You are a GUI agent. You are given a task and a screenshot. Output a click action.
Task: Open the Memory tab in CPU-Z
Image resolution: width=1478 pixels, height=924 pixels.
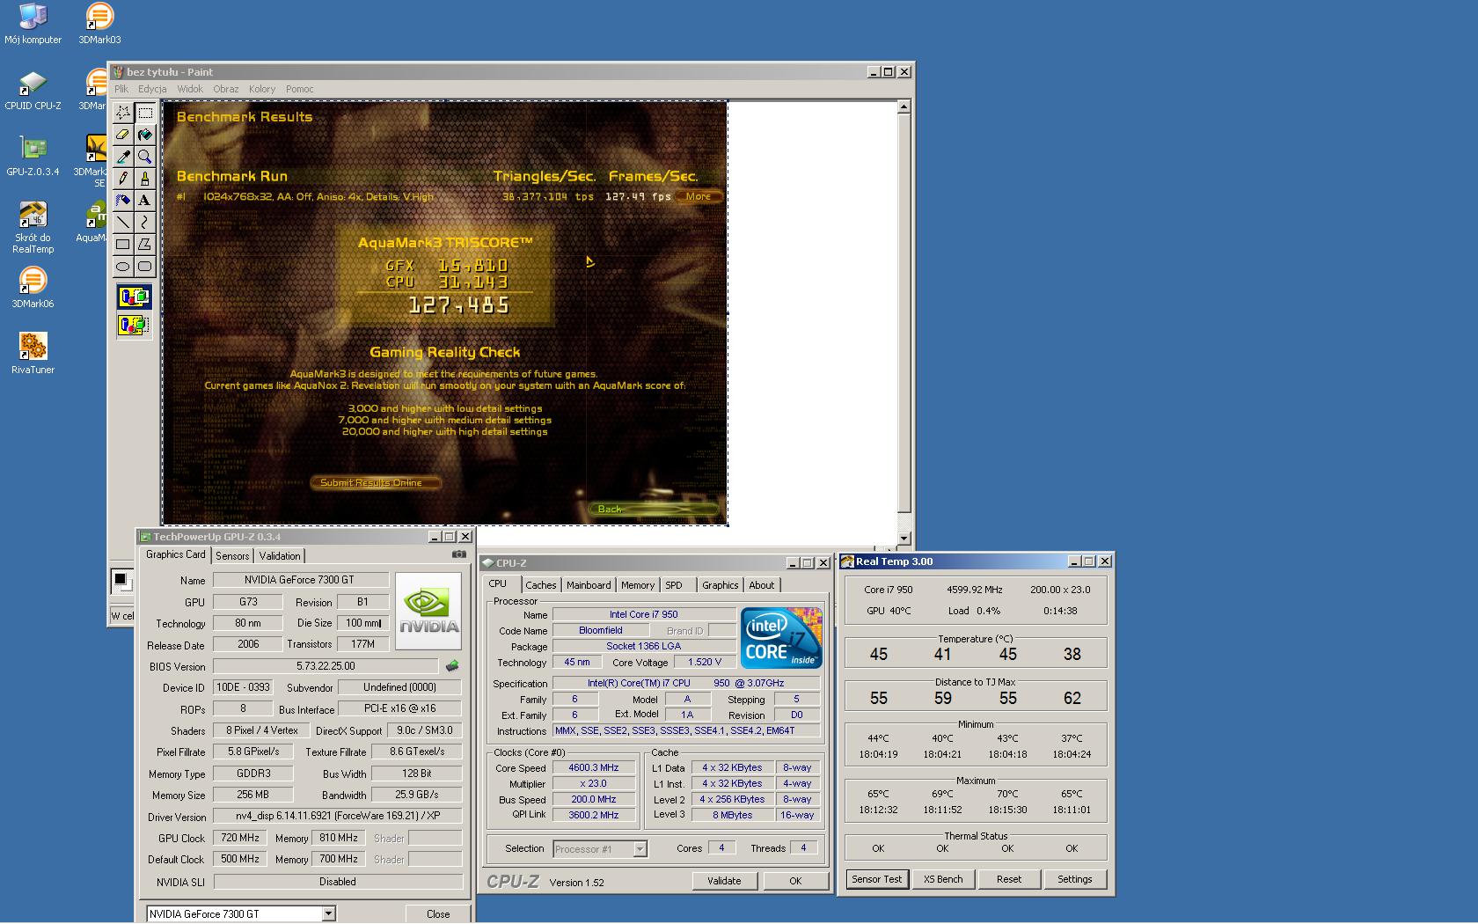[638, 585]
